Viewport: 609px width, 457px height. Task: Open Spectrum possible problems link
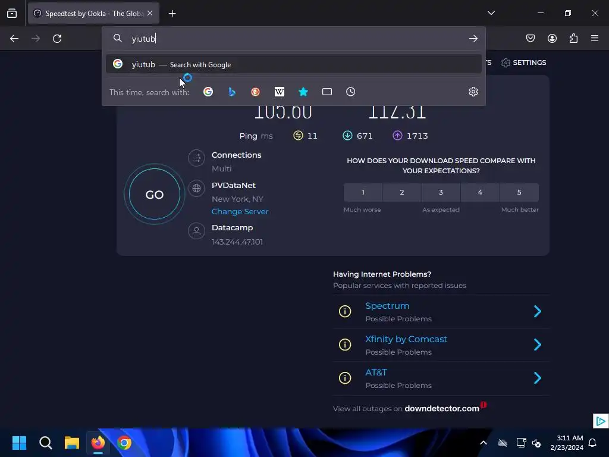pos(387,306)
